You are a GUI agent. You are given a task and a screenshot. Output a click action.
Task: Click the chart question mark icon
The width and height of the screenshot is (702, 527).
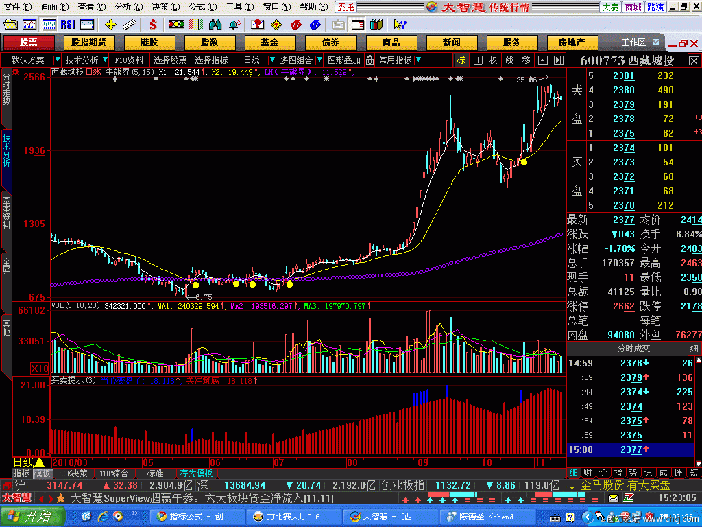coord(258,24)
